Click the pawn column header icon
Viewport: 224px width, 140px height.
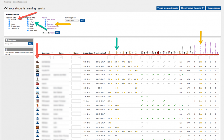[x=109, y=53]
